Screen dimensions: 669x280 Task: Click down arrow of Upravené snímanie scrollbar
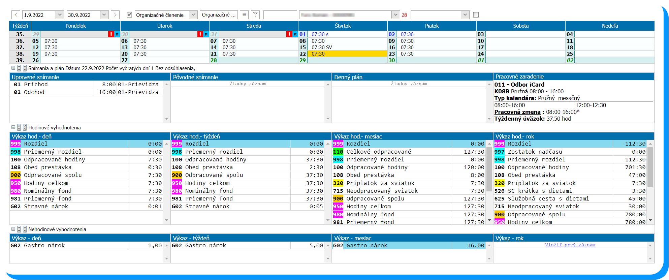tap(166, 119)
